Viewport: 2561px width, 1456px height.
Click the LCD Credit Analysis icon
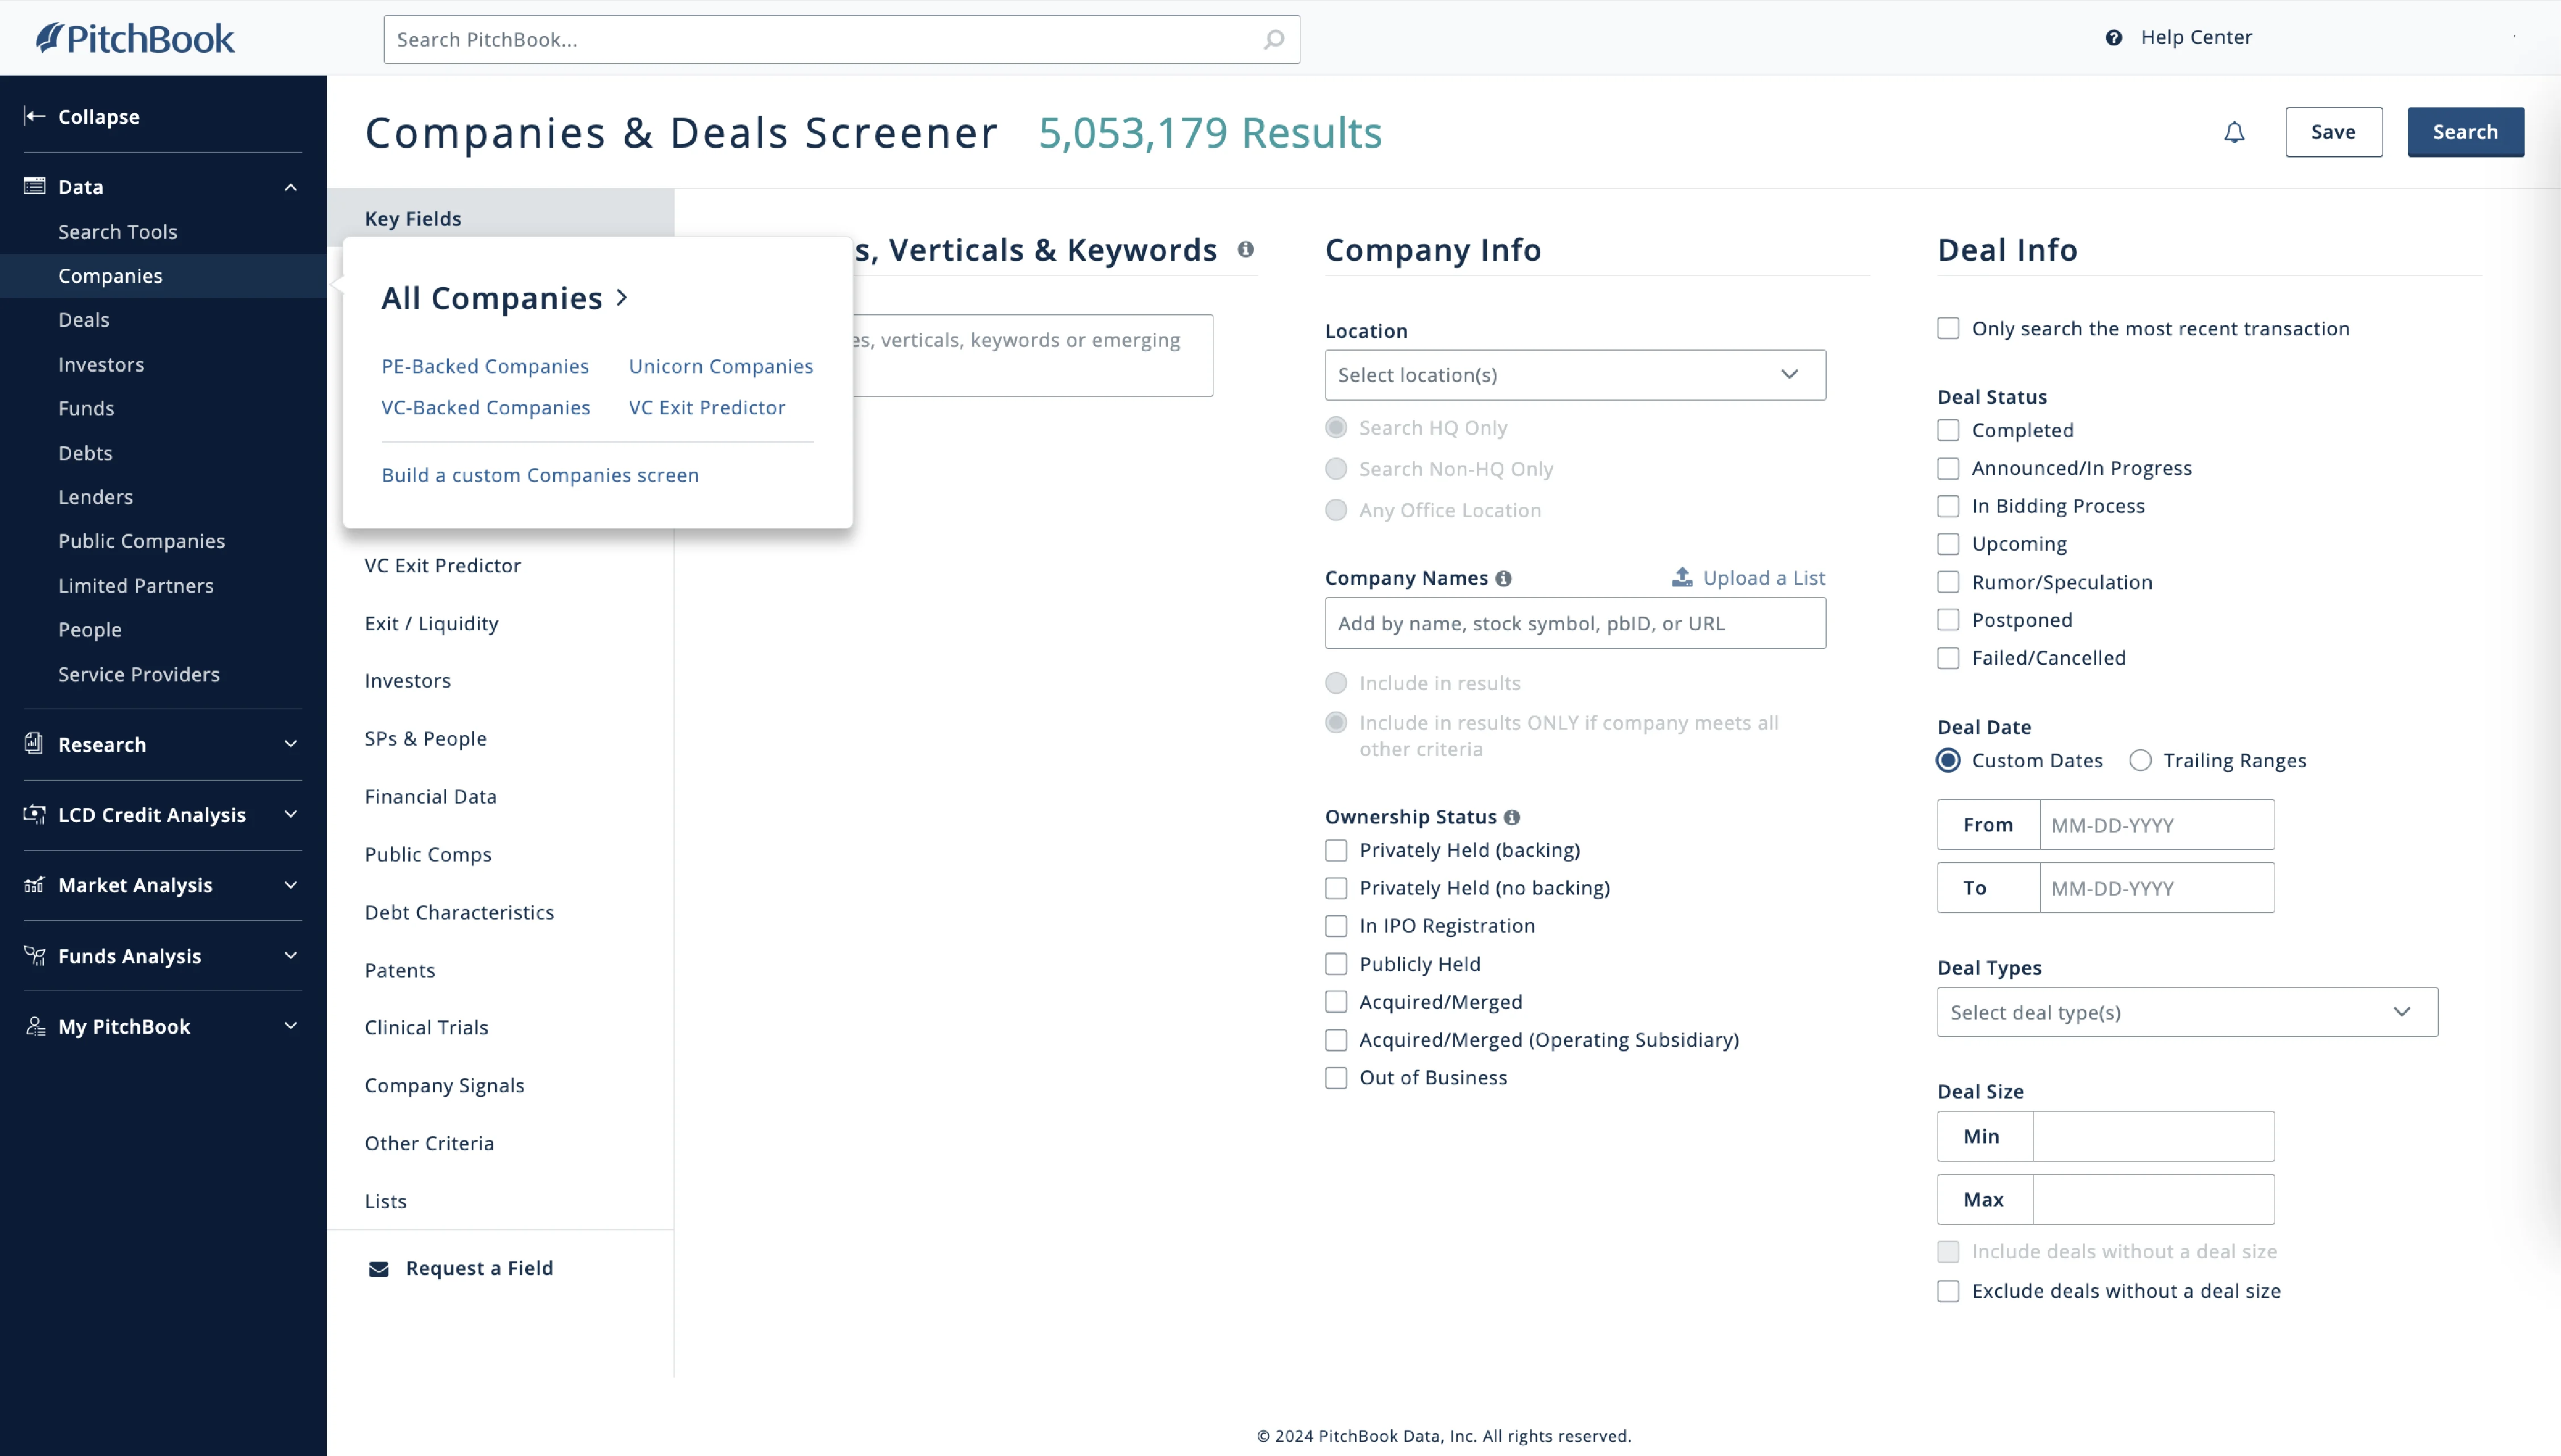(x=34, y=814)
